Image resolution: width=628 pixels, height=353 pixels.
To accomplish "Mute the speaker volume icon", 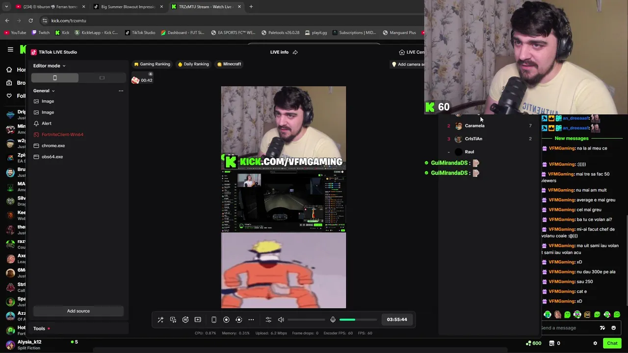I will click(x=281, y=320).
